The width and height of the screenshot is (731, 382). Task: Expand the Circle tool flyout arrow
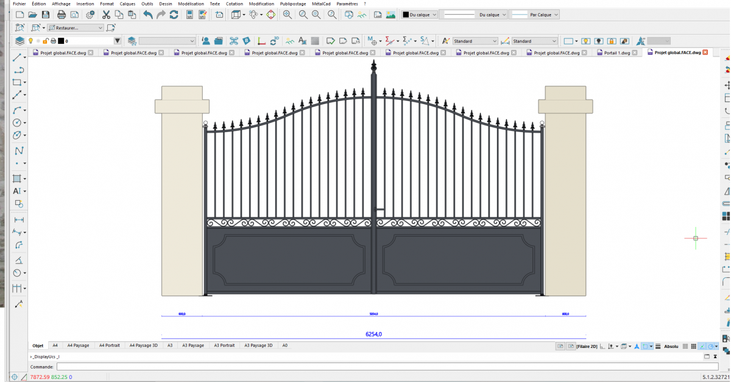pos(25,123)
